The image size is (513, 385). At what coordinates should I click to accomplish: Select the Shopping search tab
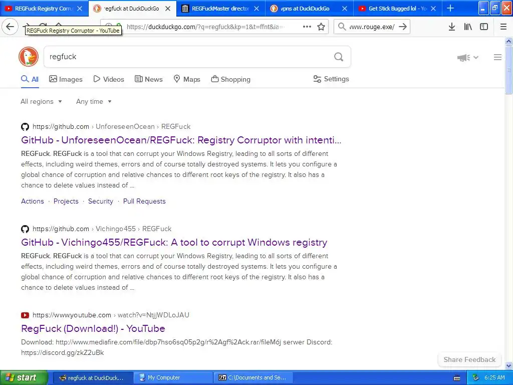coord(230,79)
